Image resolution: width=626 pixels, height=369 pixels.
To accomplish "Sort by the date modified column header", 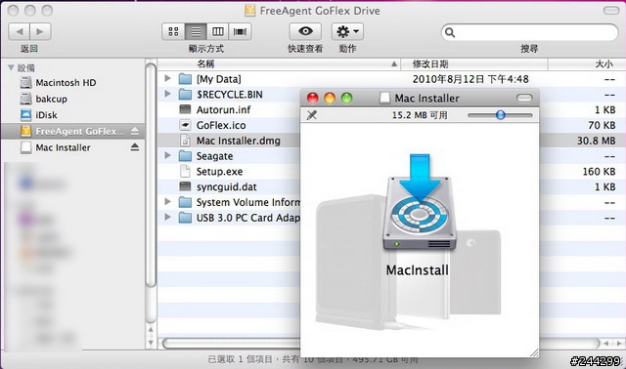I will click(473, 63).
